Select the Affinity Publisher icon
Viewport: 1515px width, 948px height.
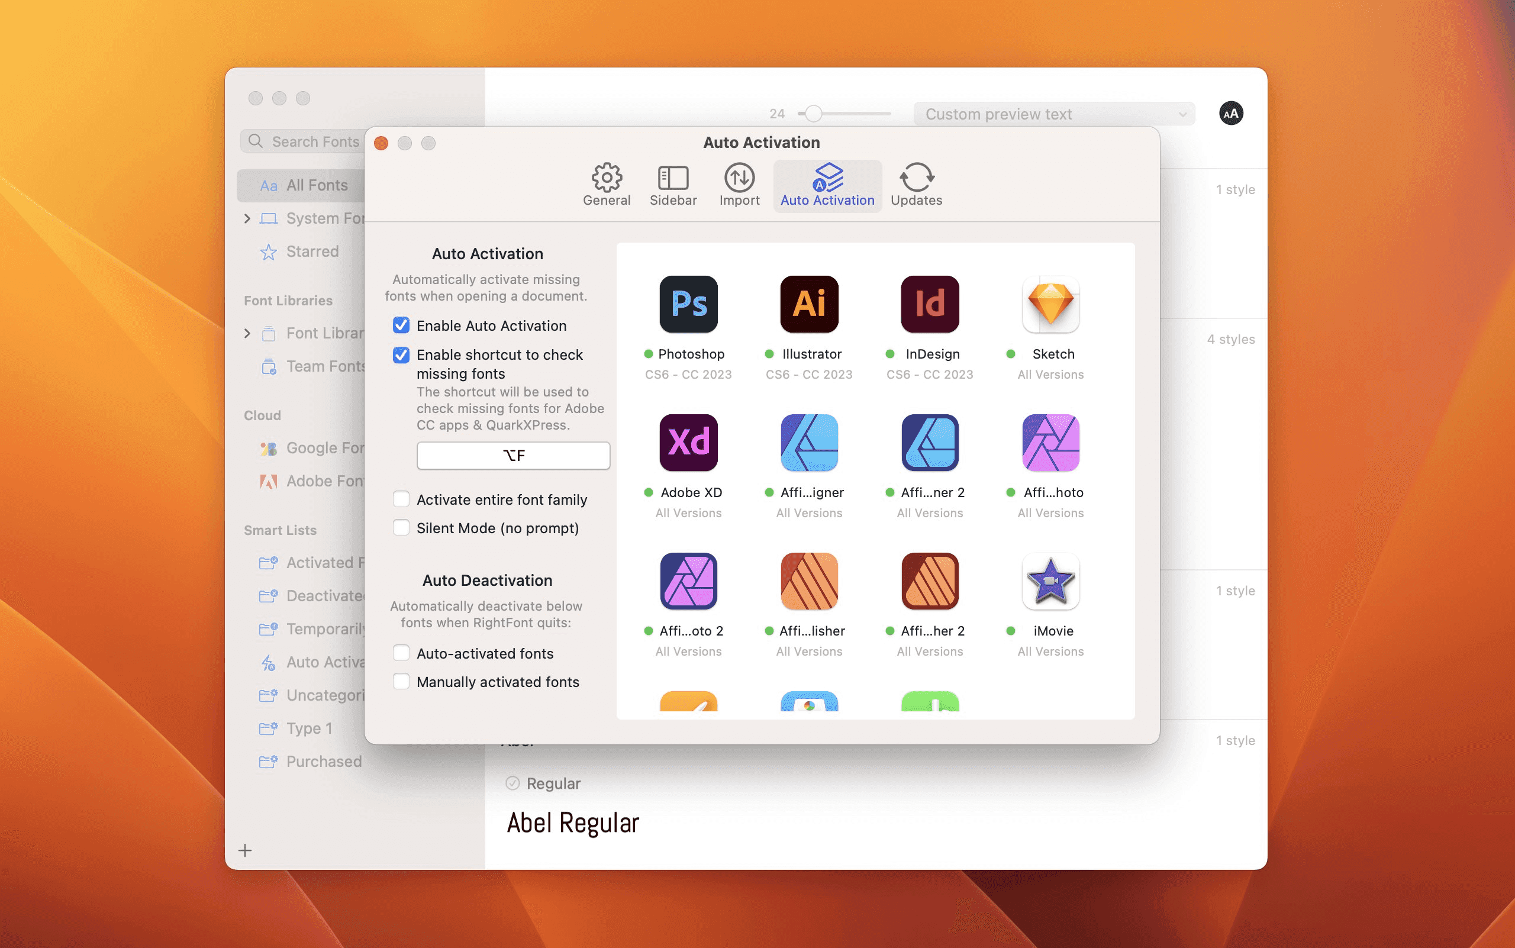(x=809, y=581)
